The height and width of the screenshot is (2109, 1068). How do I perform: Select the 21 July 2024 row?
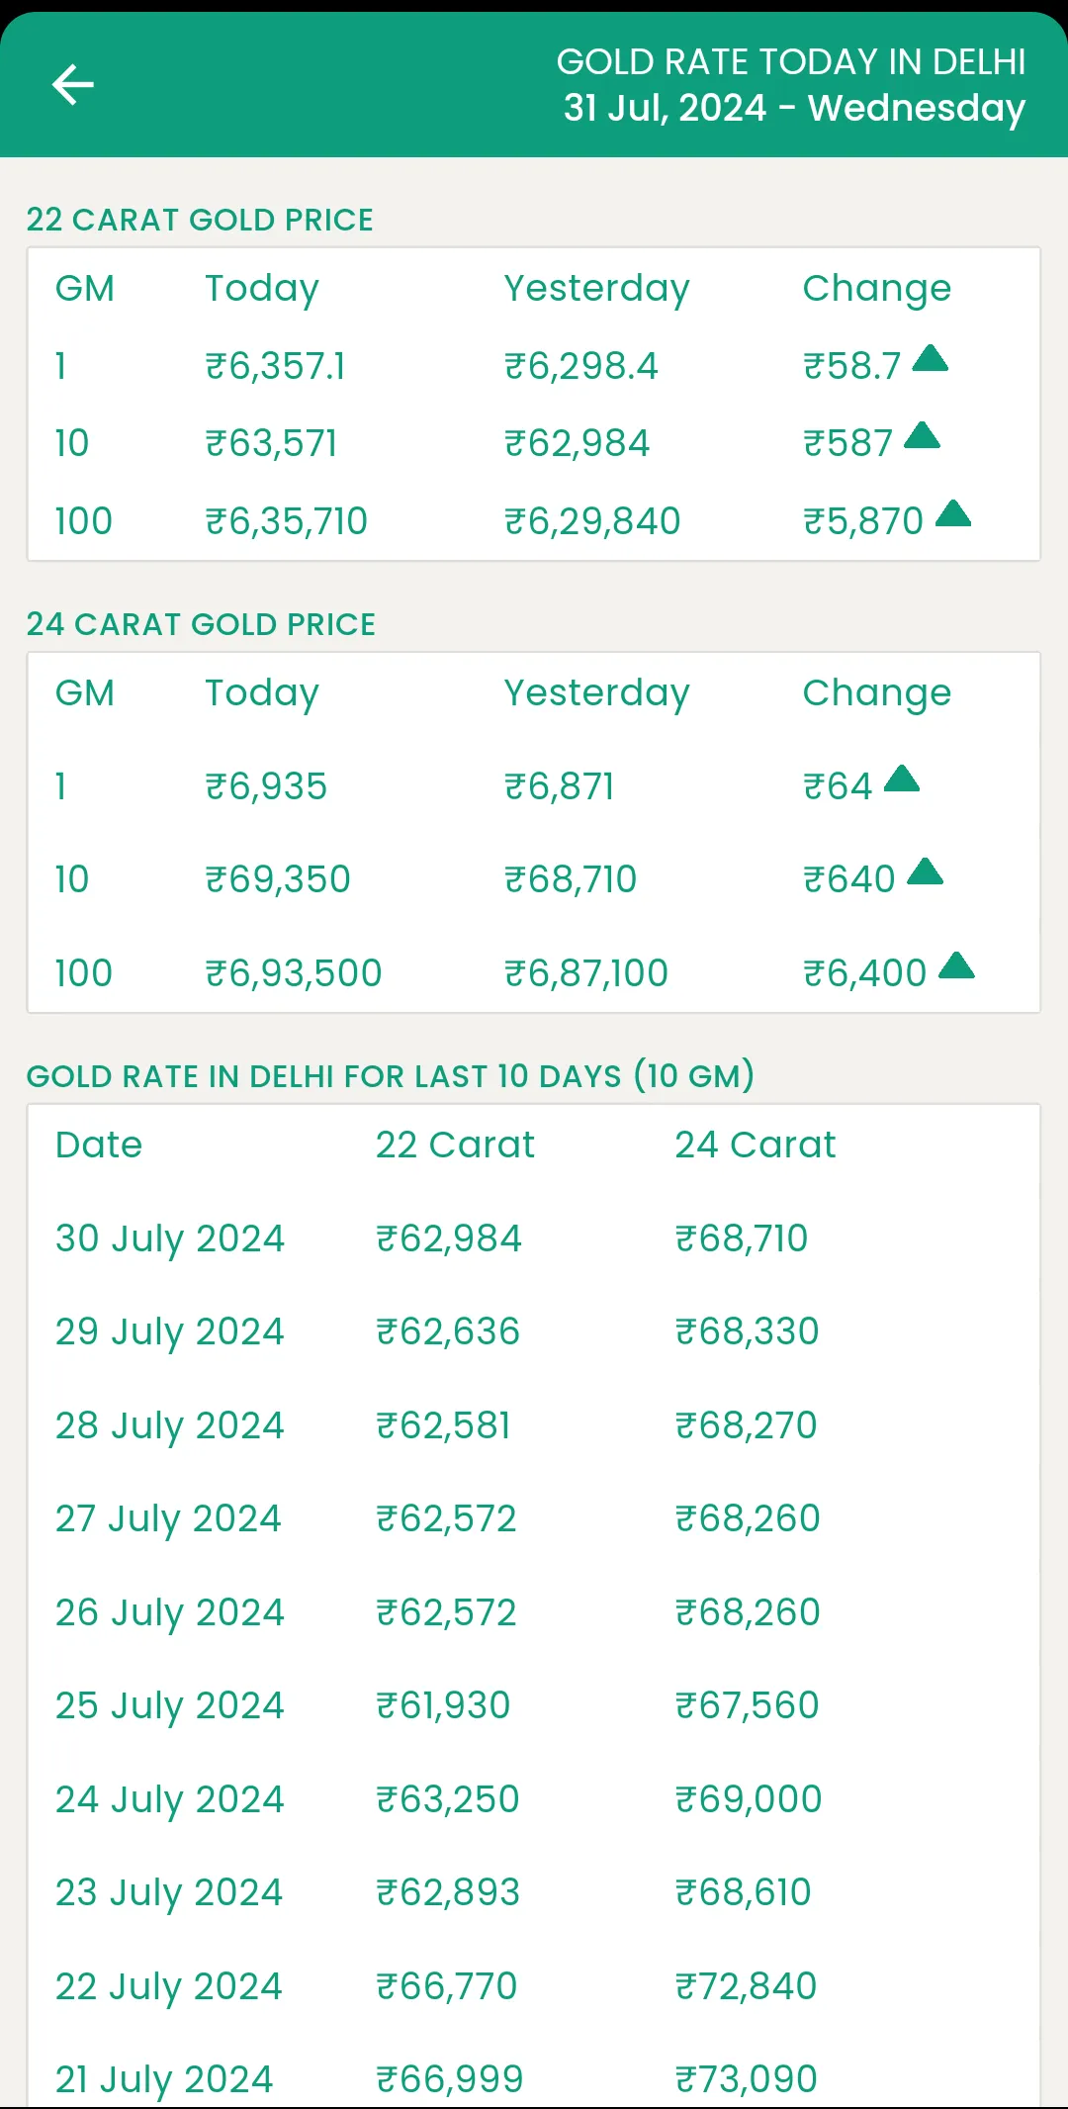pos(534,2077)
